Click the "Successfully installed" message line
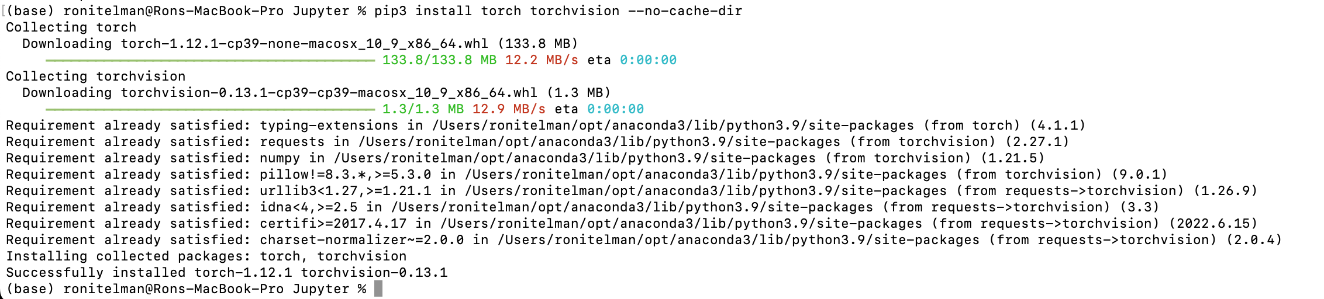1324x299 pixels. [x=226, y=273]
